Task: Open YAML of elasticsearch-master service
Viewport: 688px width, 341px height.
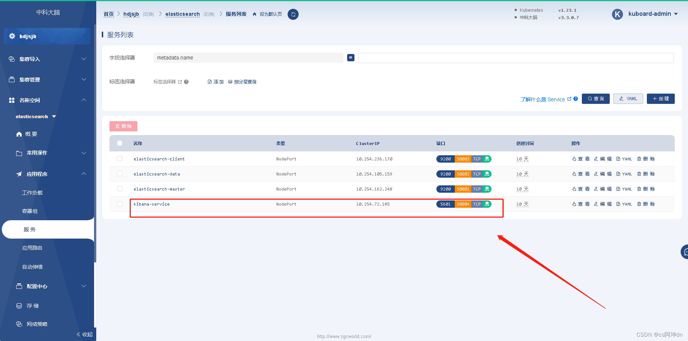Action: [x=624, y=189]
